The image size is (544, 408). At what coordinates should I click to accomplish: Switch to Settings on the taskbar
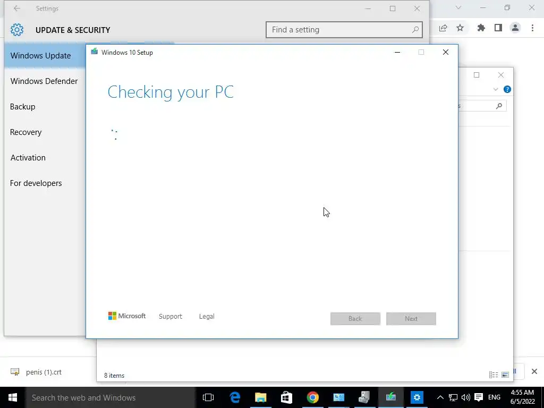point(416,397)
